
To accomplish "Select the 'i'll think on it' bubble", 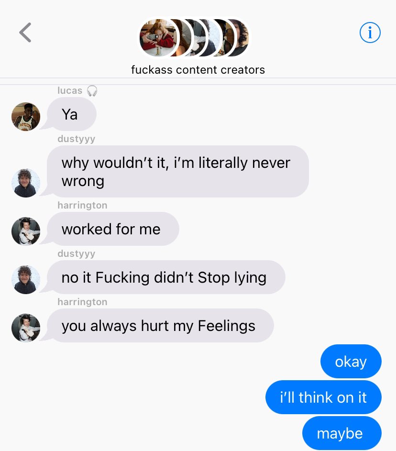I will click(323, 397).
